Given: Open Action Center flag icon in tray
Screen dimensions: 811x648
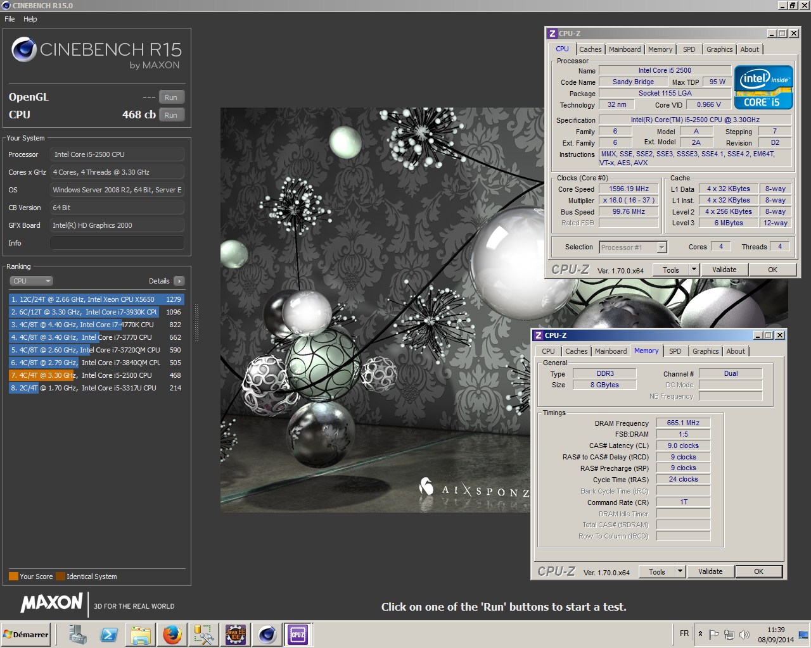Looking at the screenshot, I should [x=714, y=634].
